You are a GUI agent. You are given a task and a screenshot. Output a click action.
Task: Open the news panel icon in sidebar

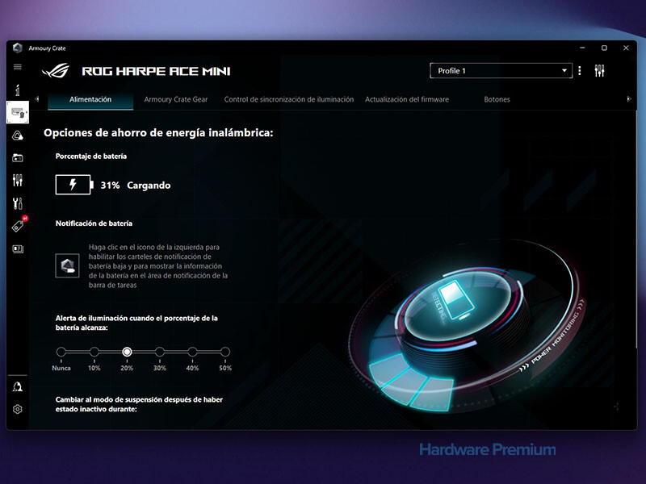point(17,248)
